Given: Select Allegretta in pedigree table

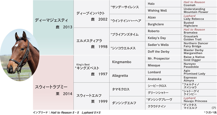Looking at the screenshot, I should tap(127, 76).
